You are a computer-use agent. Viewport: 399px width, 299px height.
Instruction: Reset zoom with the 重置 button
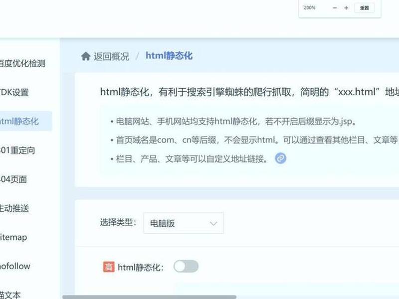(364, 8)
